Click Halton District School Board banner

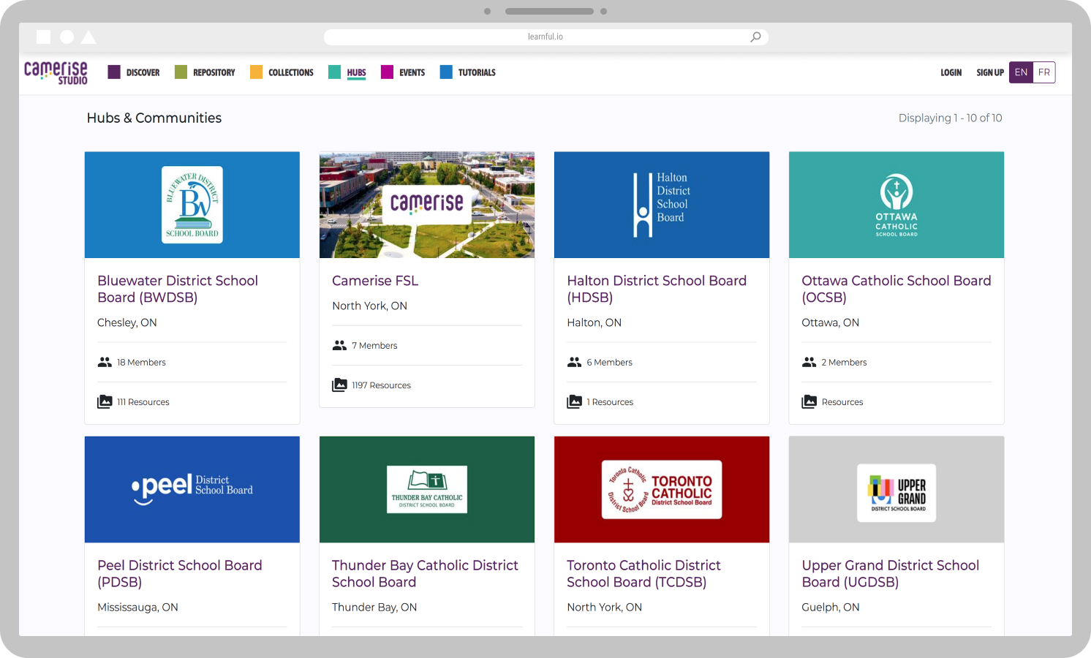point(662,205)
